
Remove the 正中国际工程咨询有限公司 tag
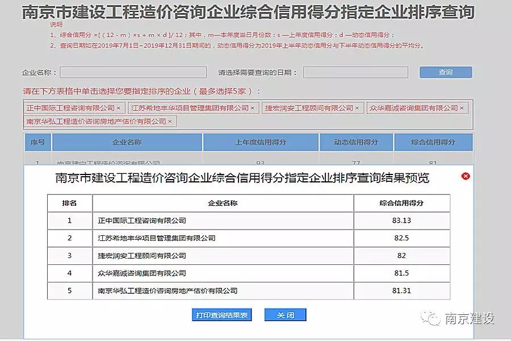(x=118, y=107)
